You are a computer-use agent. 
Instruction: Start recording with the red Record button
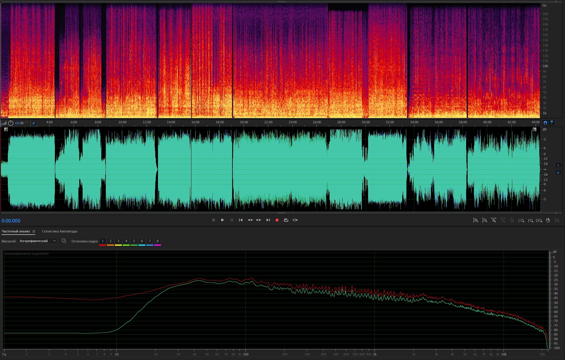click(277, 220)
